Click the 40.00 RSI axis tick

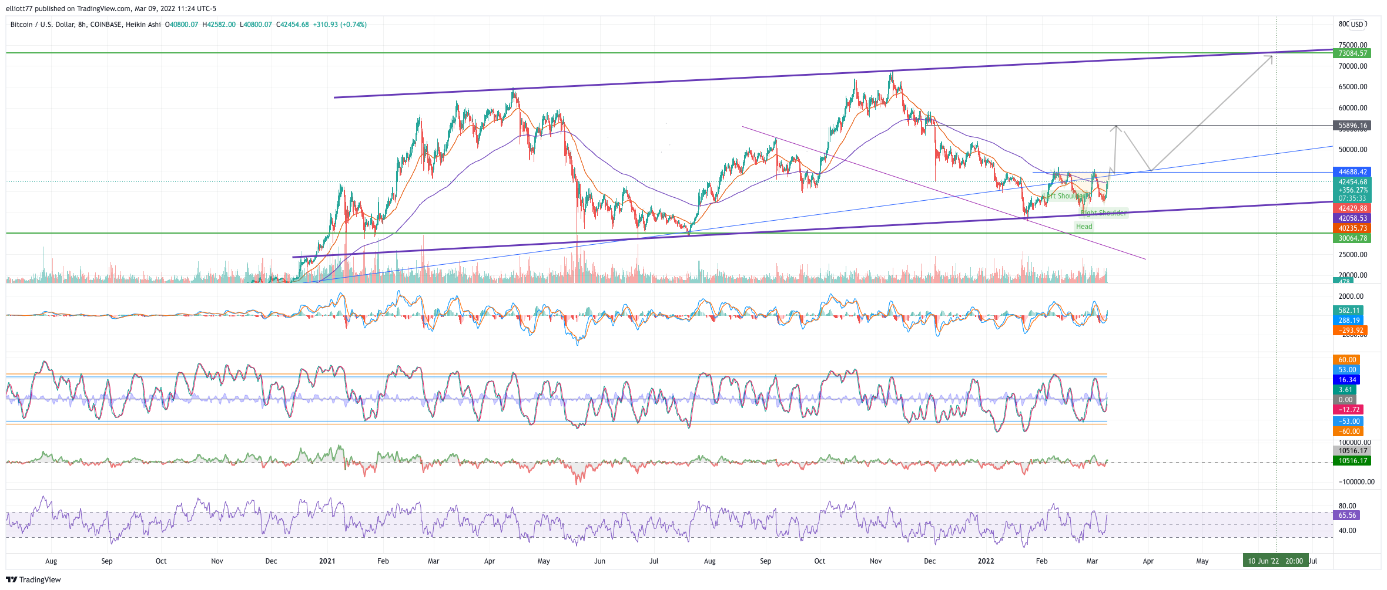click(x=1347, y=531)
